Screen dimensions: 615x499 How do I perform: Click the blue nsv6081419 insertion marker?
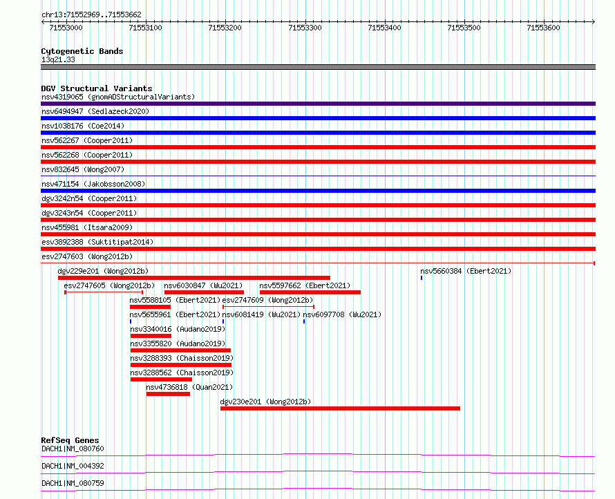click(223, 321)
